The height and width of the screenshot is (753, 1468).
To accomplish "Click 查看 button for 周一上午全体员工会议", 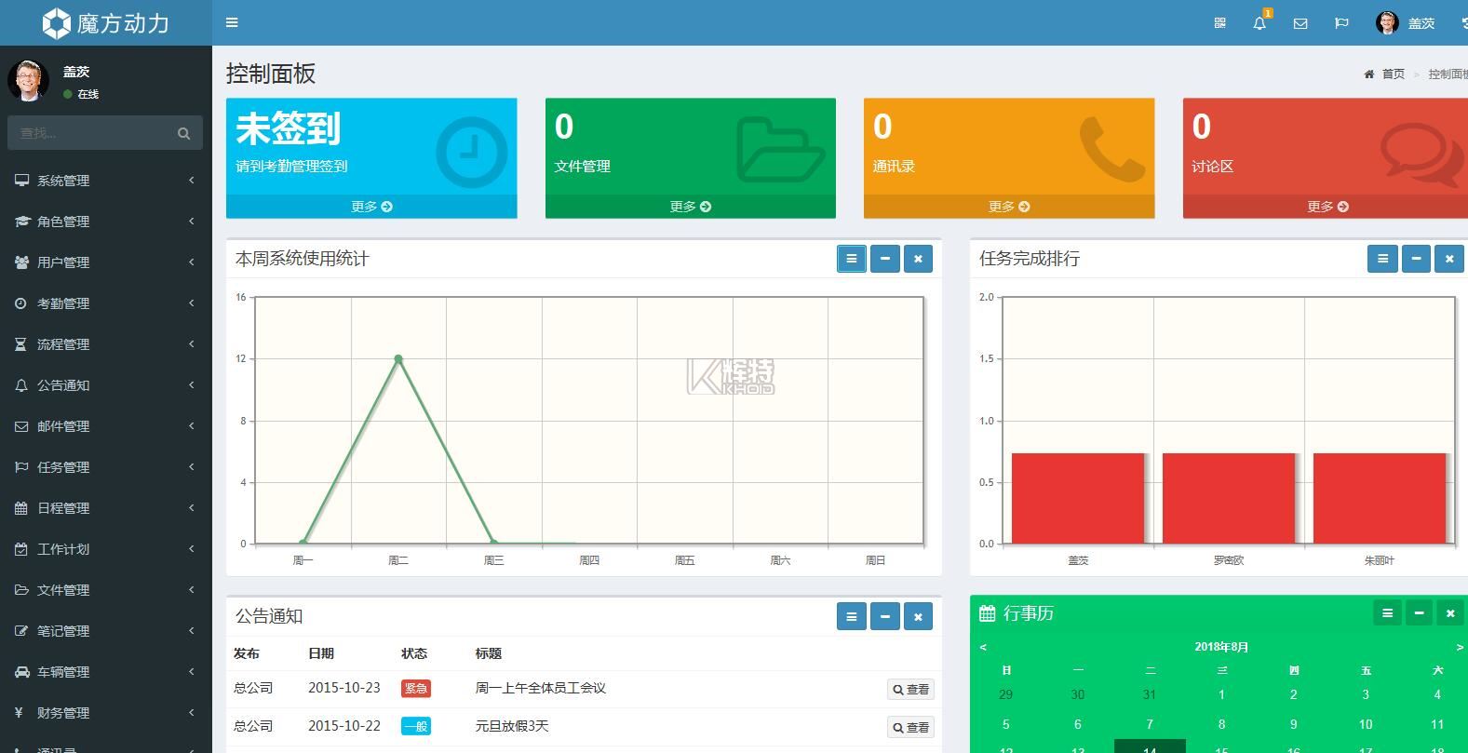I will (x=910, y=689).
